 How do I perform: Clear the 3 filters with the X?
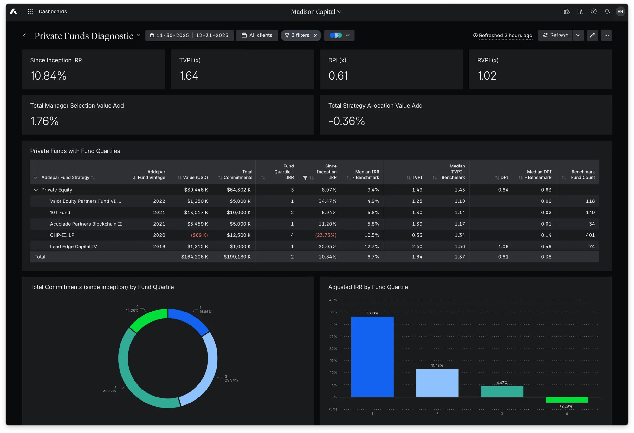coord(316,36)
